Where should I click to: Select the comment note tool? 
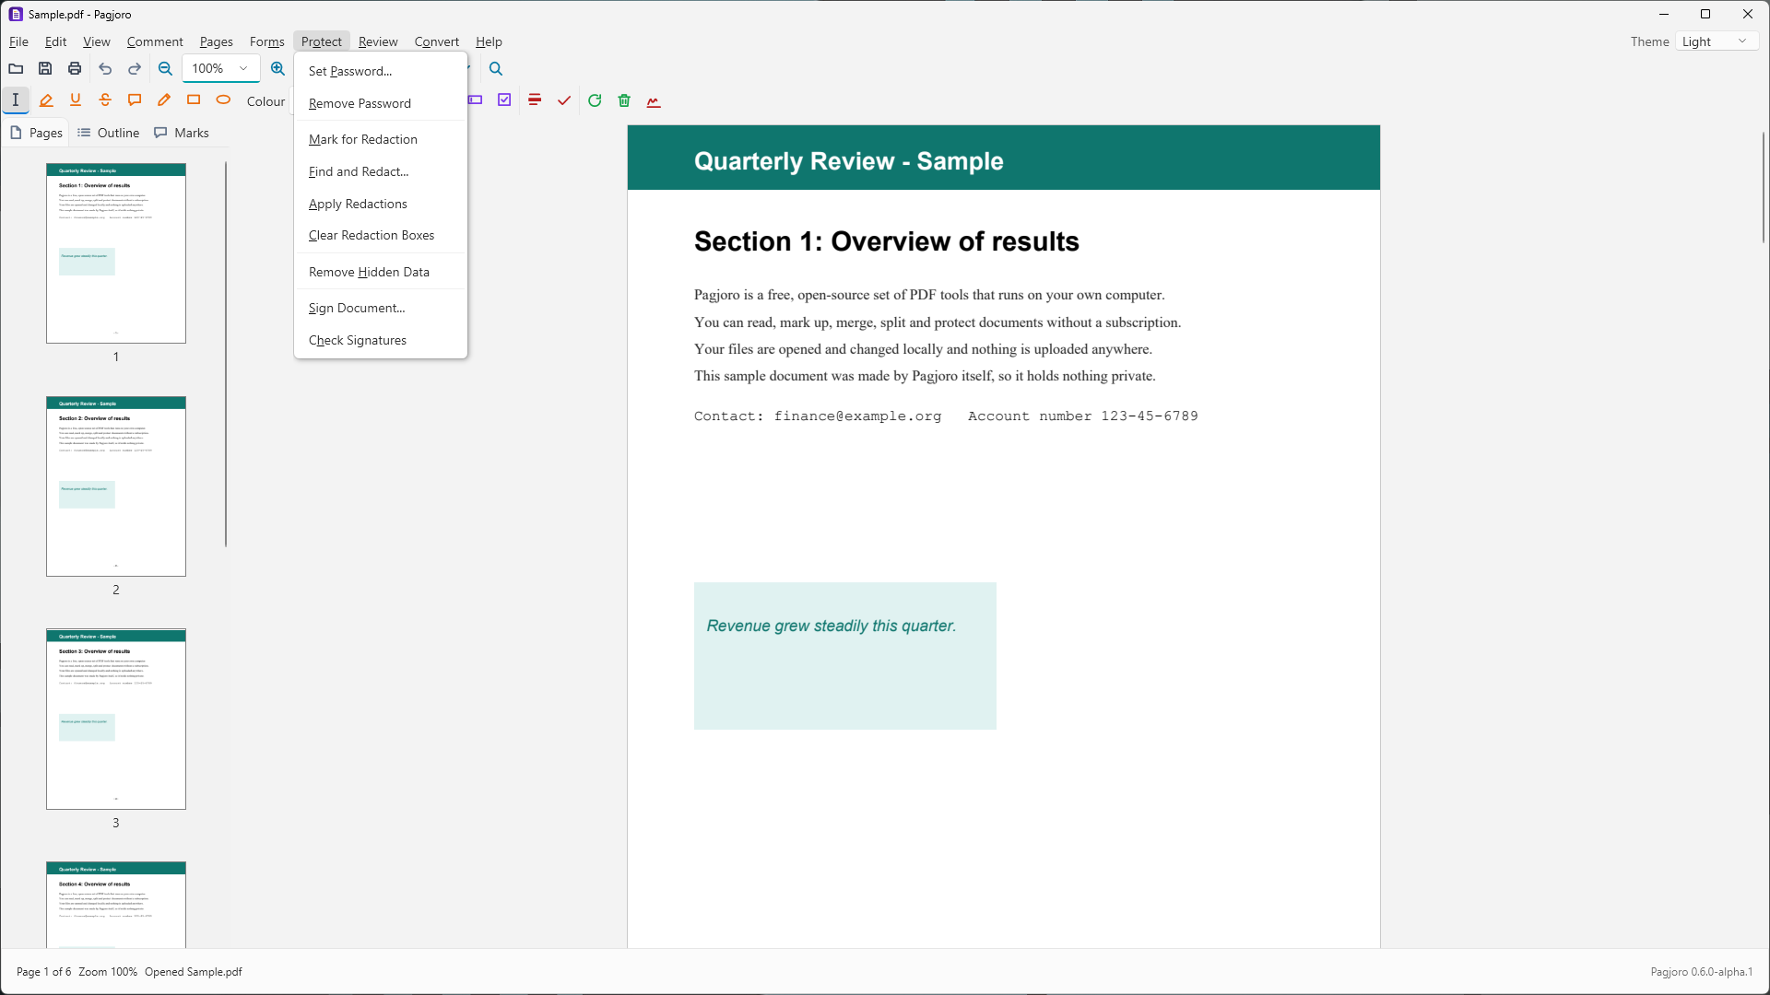pos(135,100)
